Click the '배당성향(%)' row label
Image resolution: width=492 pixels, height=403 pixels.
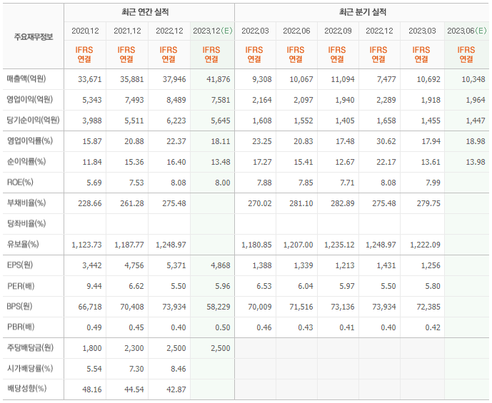click(26, 389)
